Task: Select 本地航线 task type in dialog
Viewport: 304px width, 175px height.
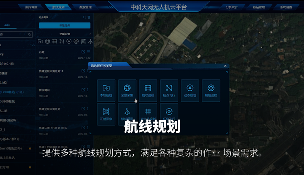Action: (106, 90)
